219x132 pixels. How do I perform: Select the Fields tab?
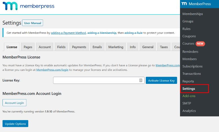pyautogui.click(x=61, y=47)
